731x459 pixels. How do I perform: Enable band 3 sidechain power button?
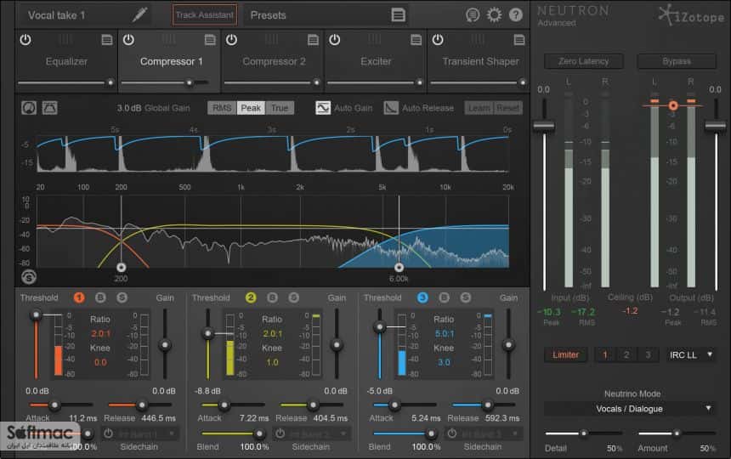pyautogui.click(x=451, y=433)
